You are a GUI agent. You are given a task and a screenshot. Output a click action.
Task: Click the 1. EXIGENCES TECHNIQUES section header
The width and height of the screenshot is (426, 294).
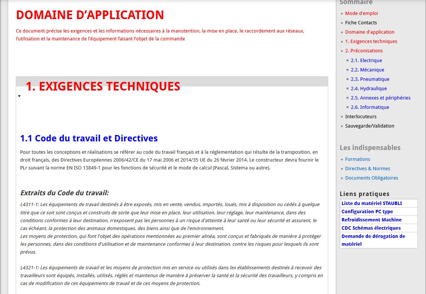(x=103, y=86)
